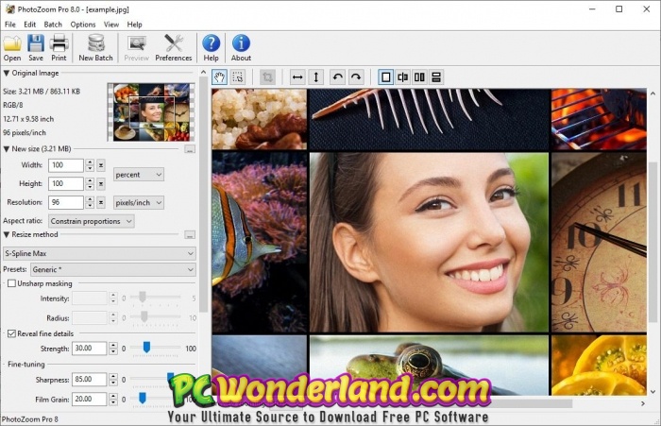Image resolution: width=661 pixels, height=426 pixels.
Task: Click the Strength spinner arrows
Action: click(x=113, y=349)
